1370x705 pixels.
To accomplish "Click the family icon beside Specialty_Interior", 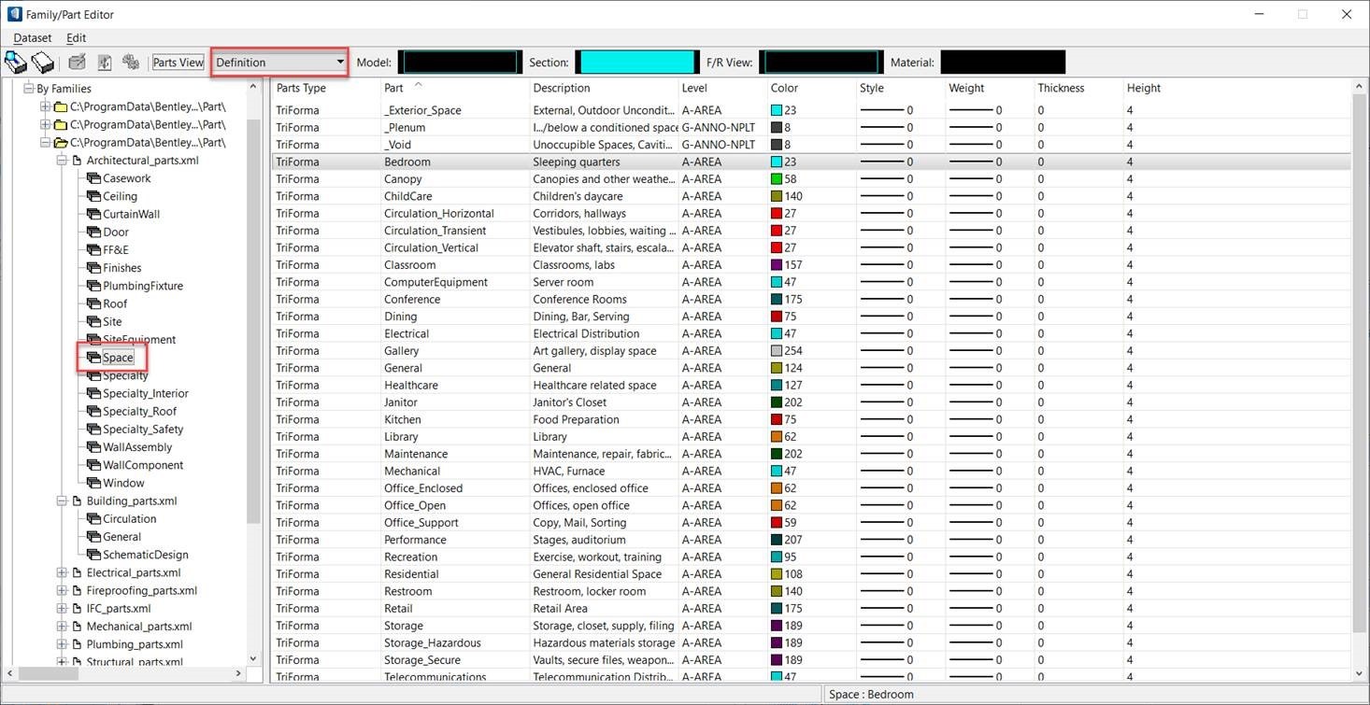I will 93,393.
